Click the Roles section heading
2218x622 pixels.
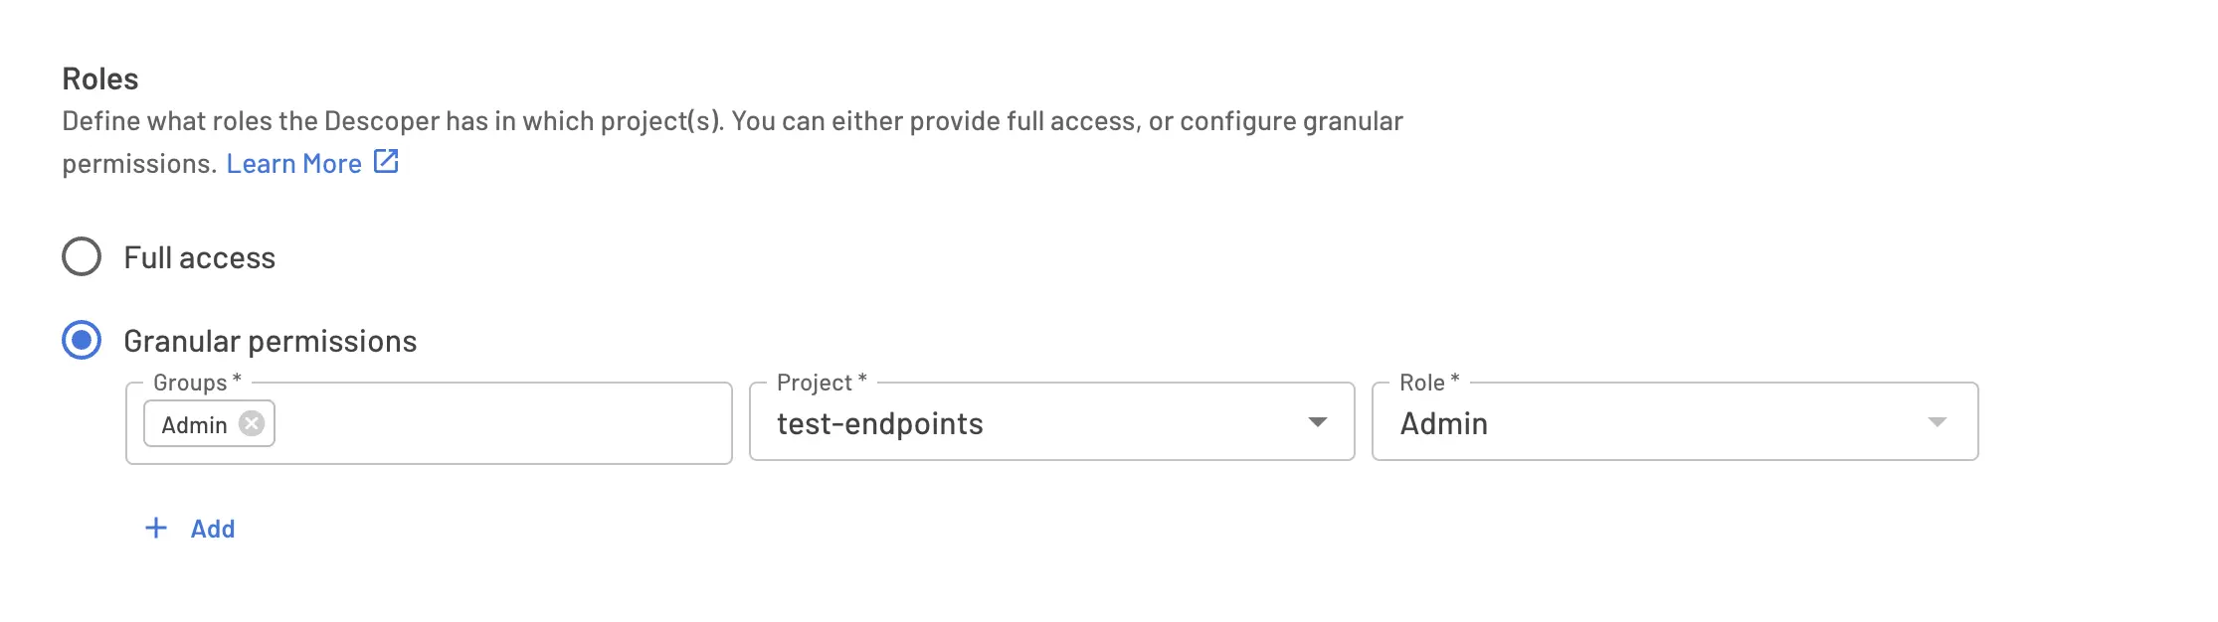100,78
